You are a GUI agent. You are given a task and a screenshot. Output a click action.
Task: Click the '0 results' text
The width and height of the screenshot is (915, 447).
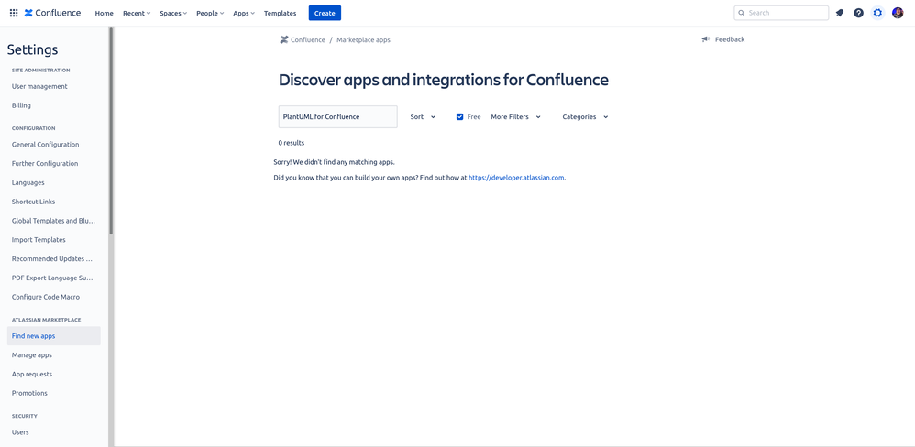point(292,143)
